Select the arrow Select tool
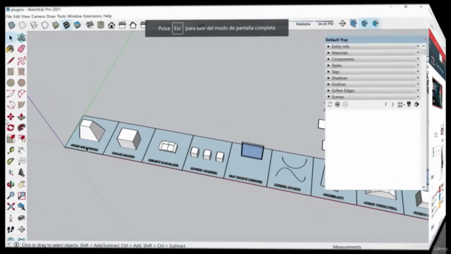The width and height of the screenshot is (451, 254). (11, 38)
